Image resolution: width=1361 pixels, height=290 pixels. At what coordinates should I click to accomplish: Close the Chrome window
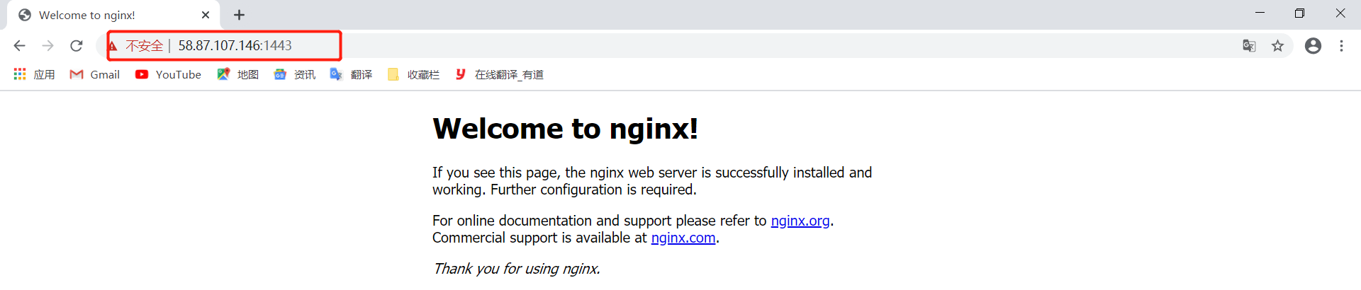click(x=1340, y=13)
